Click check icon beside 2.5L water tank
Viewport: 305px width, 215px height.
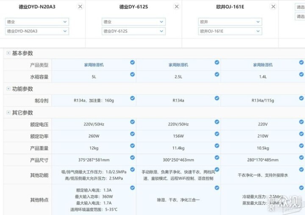click(217, 74)
